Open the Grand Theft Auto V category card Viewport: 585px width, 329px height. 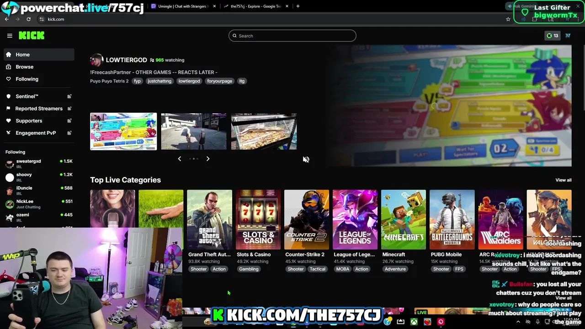coord(209,220)
